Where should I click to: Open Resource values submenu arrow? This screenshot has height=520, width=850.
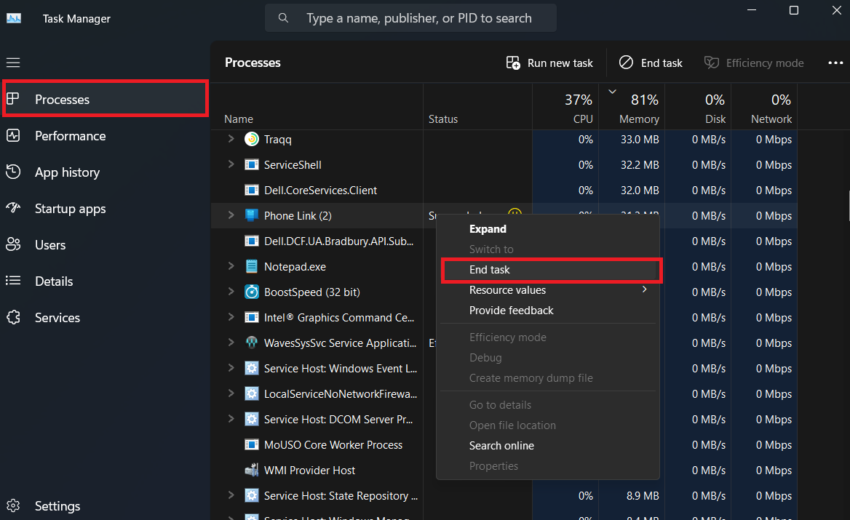tap(644, 289)
